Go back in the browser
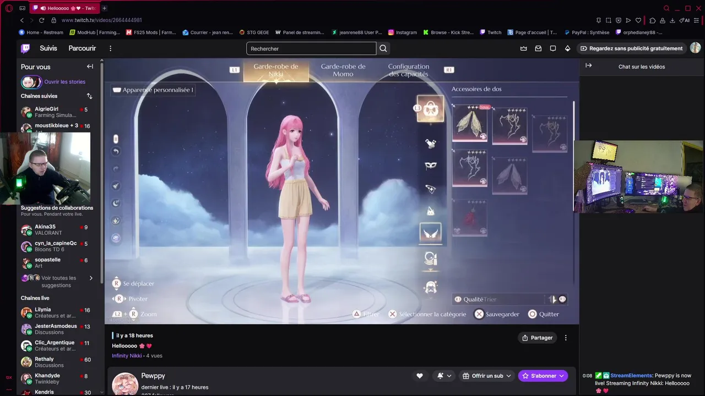705x396 pixels. pos(22,20)
